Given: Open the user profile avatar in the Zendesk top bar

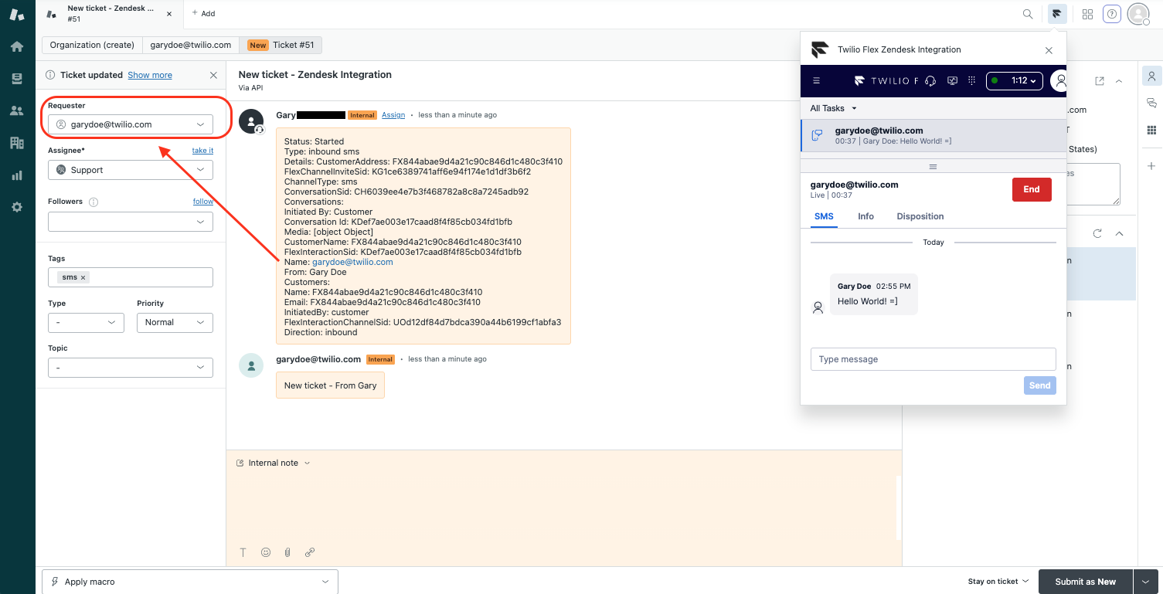Looking at the screenshot, I should click(1138, 14).
